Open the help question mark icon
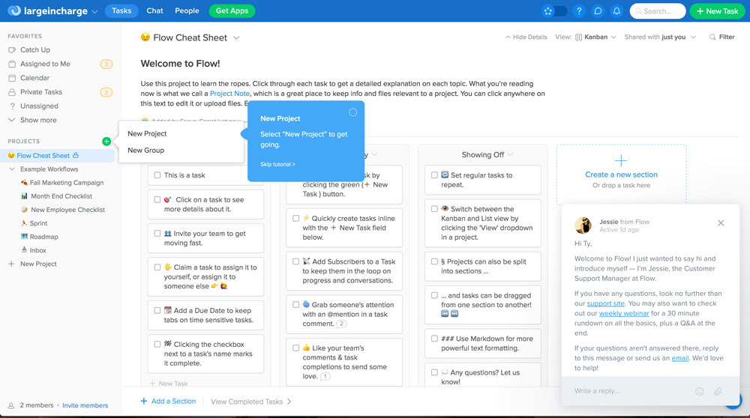The height and width of the screenshot is (418, 750). click(579, 11)
